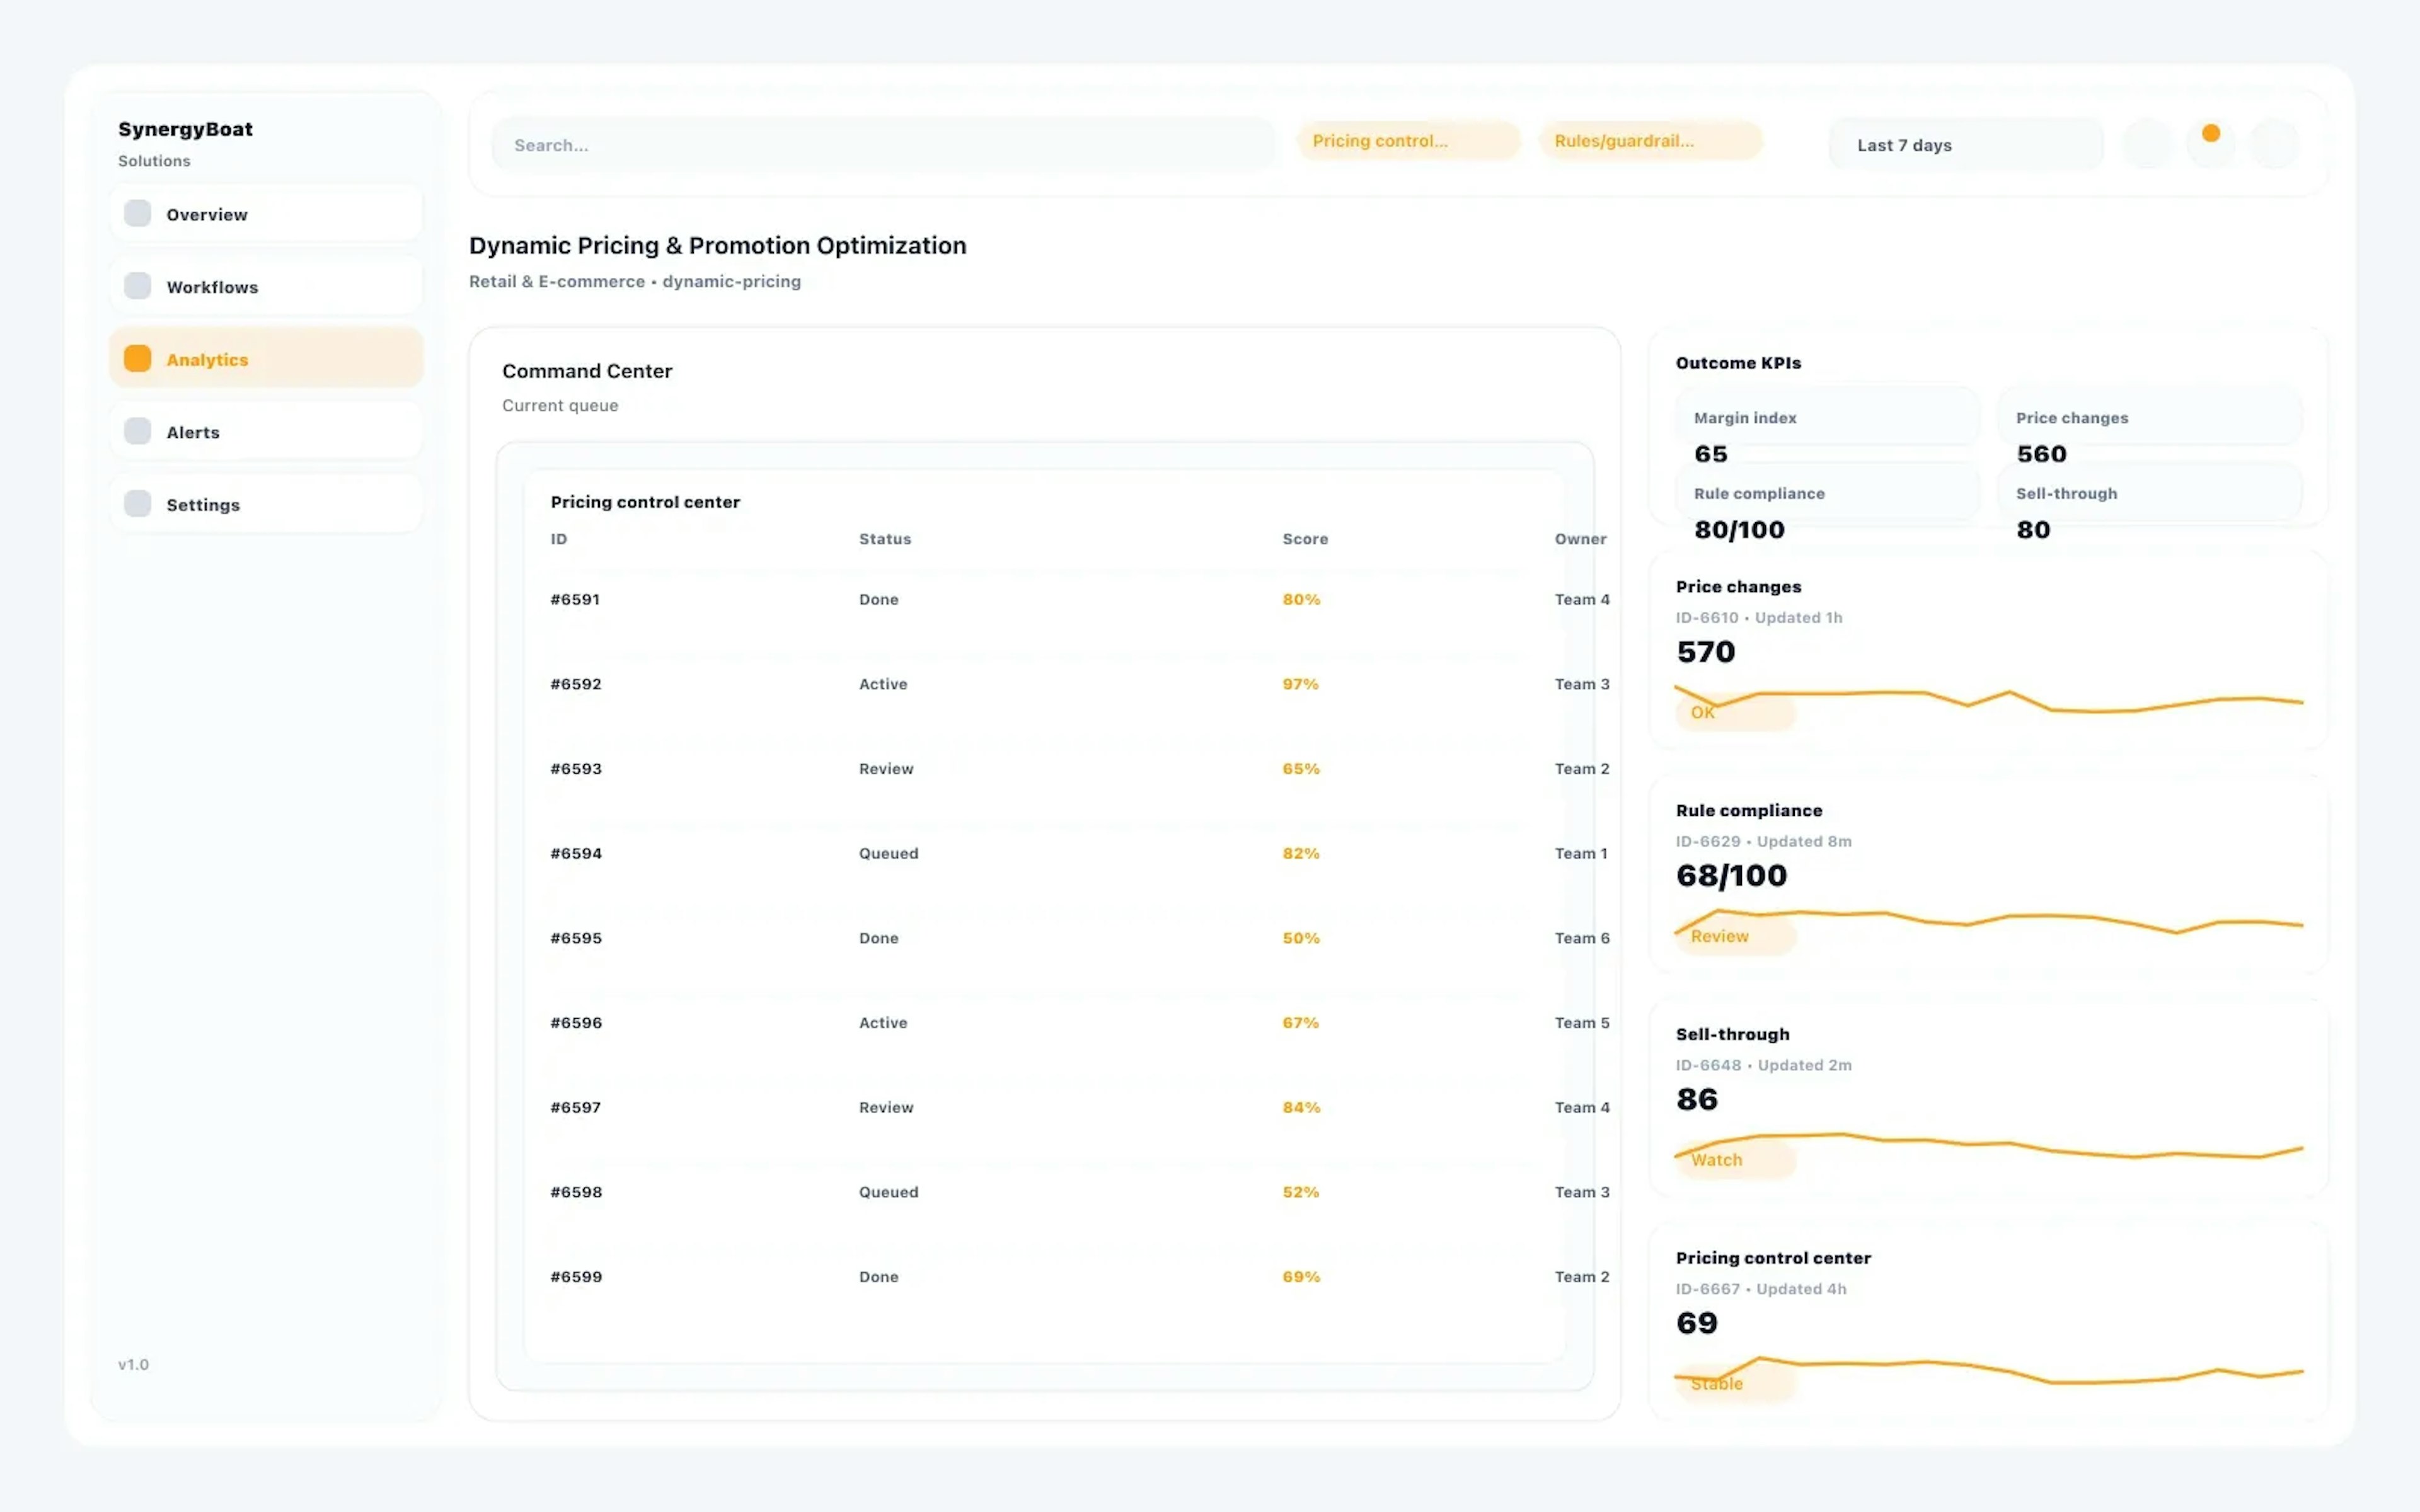Toggle the OK status badge on Price changes
The image size is (2420, 1512).
[1735, 712]
